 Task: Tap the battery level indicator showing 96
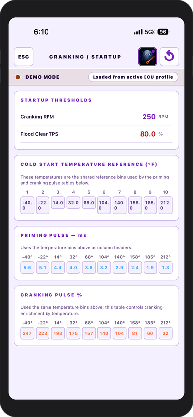pyautogui.click(x=163, y=32)
